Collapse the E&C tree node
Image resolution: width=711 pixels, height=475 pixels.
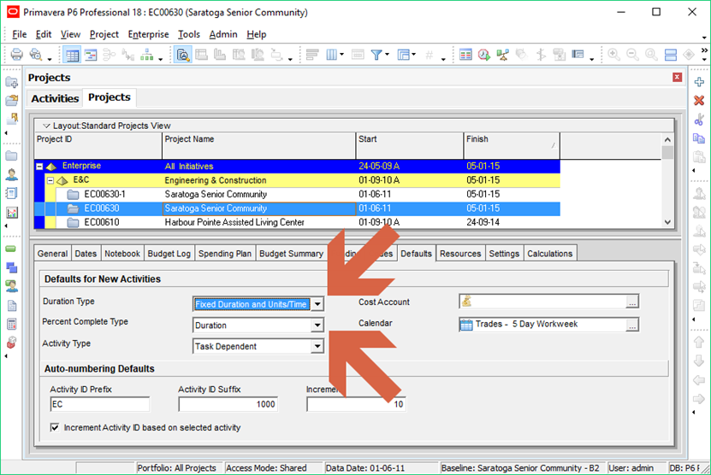click(50, 180)
